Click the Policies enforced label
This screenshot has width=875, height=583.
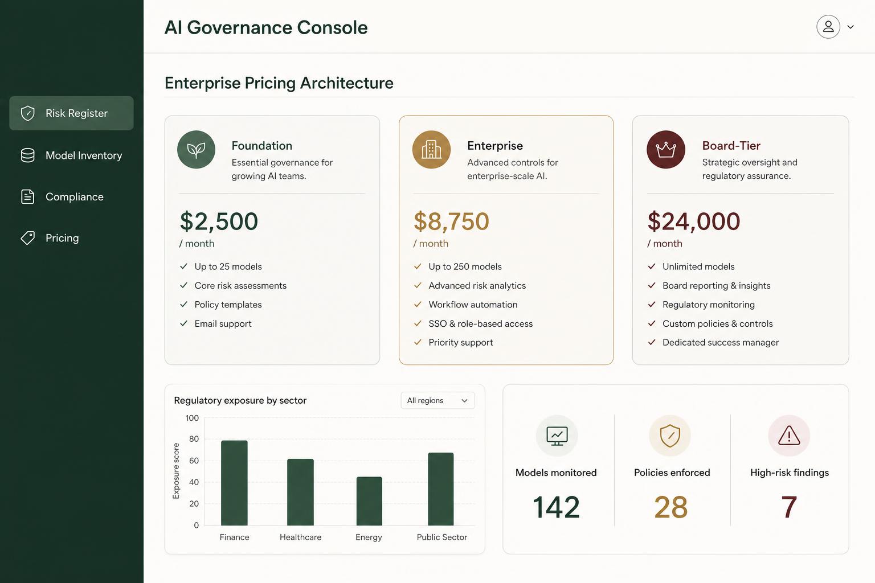tap(672, 473)
